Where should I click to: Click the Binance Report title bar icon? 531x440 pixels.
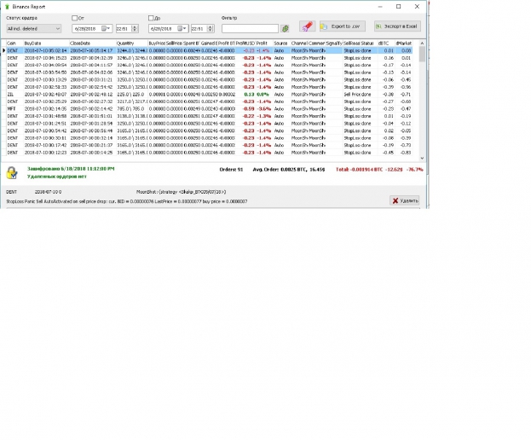point(7,7)
